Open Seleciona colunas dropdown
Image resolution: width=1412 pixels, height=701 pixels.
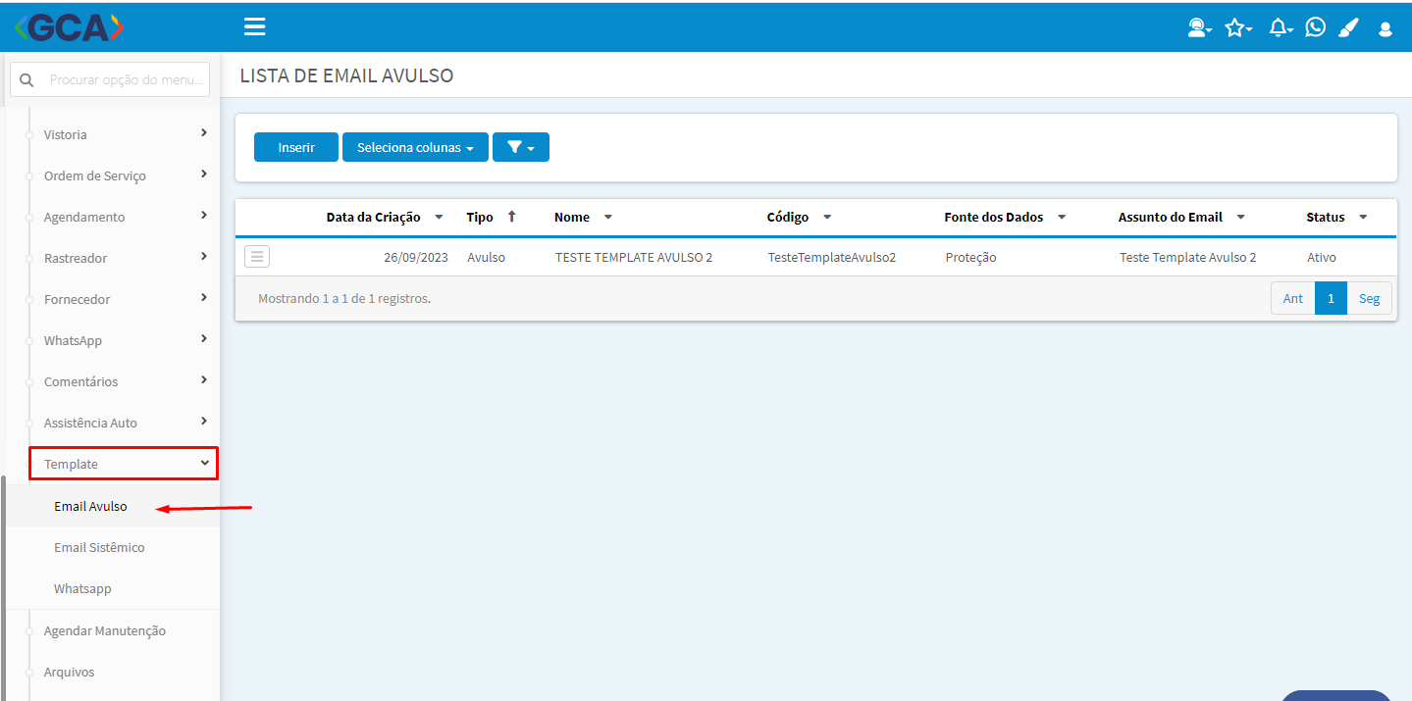click(x=415, y=147)
